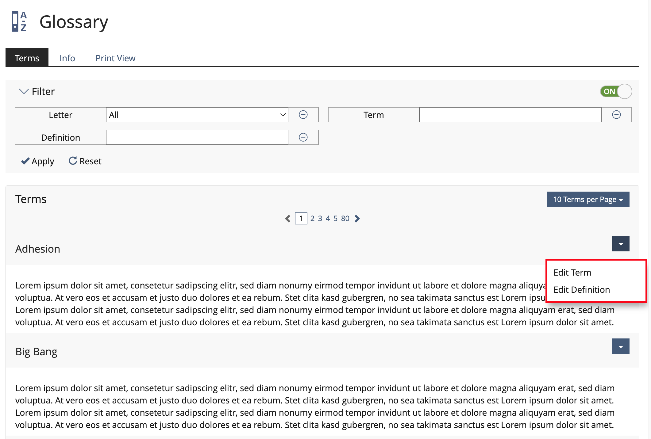Click the Glossary A-Z book icon
Image resolution: width=651 pixels, height=439 pixels.
pos(19,21)
